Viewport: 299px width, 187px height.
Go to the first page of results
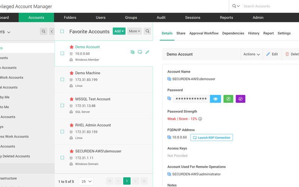110,181
